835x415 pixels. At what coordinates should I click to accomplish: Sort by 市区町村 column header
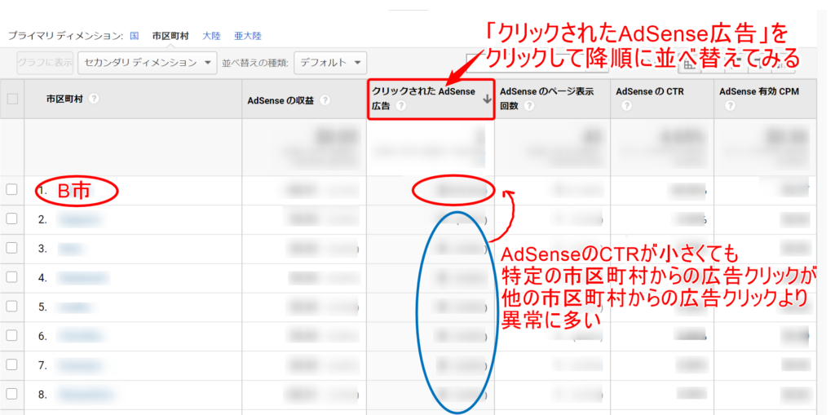coord(64,99)
